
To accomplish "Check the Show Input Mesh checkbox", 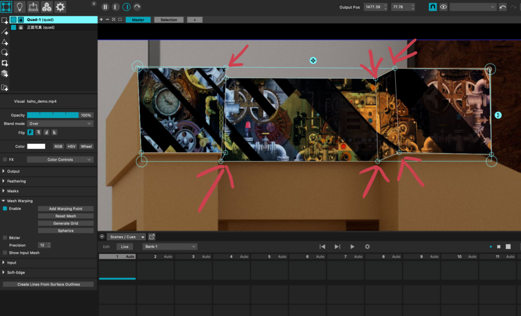I will pos(5,252).
